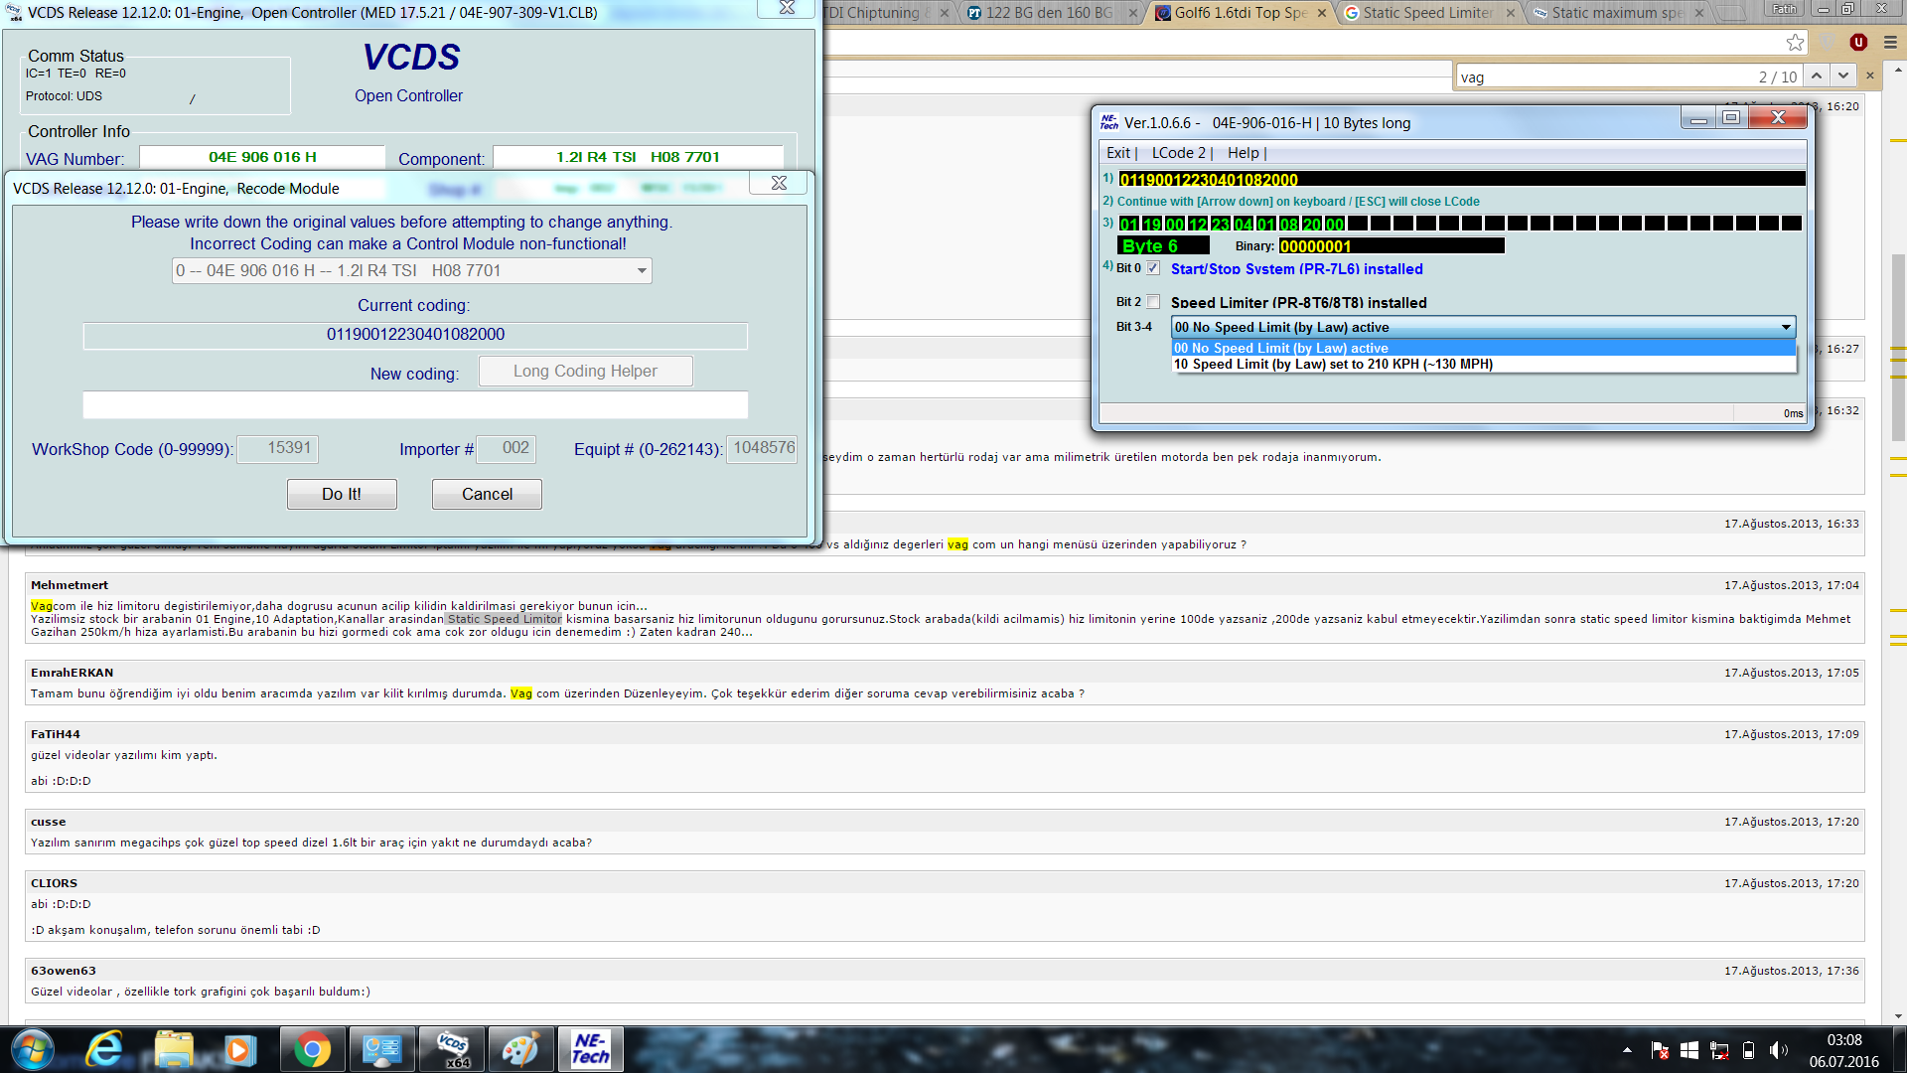Open Chrome hamburger menu
The image size is (1907, 1073).
(1890, 43)
